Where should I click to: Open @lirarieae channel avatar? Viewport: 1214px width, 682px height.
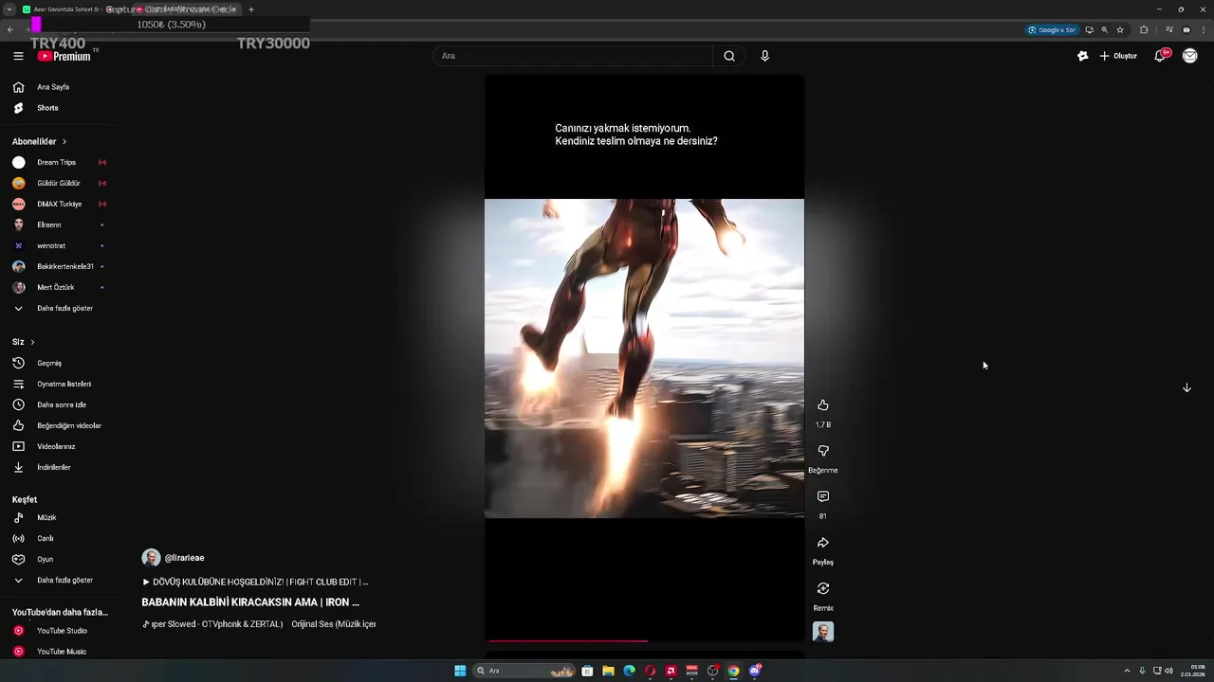[151, 558]
